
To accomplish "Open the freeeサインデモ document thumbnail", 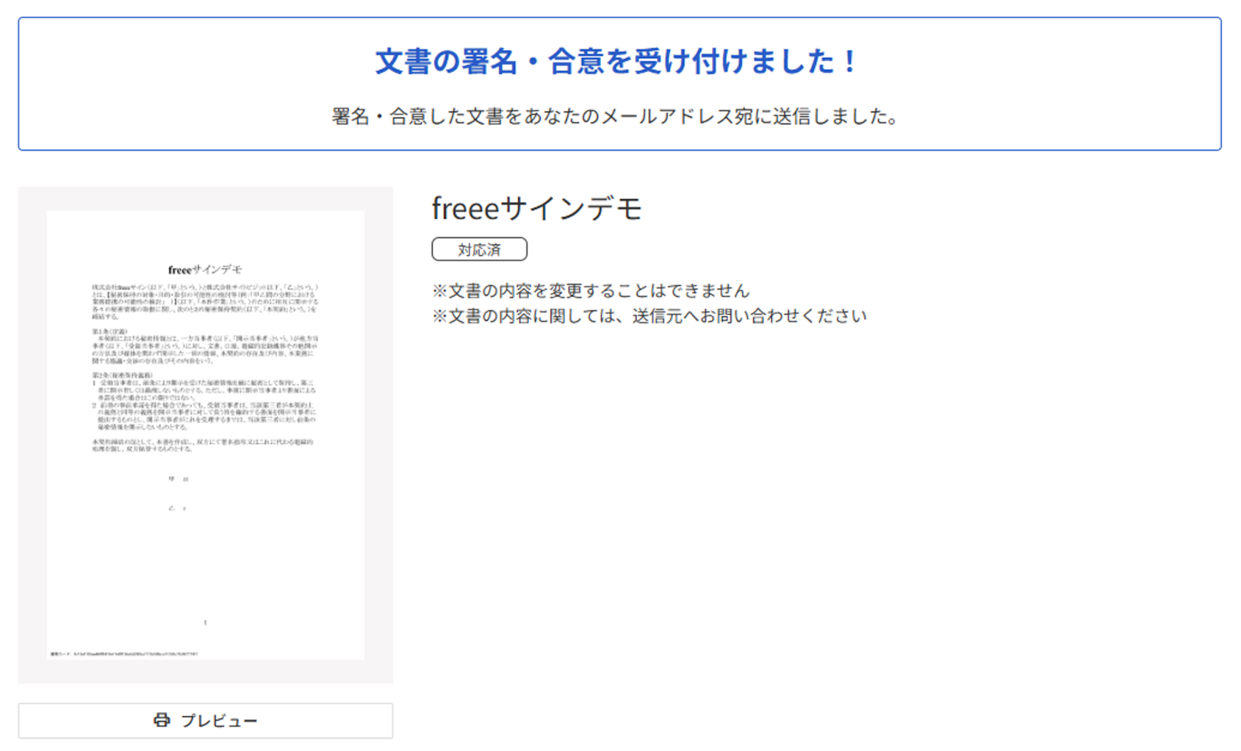I will pyautogui.click(x=206, y=435).
